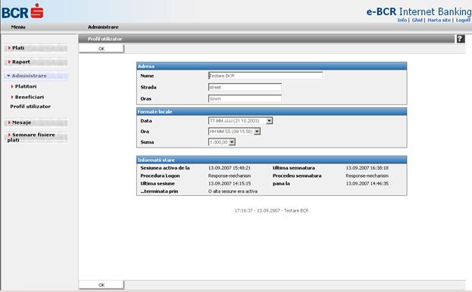This screenshot has height=292, width=472.
Task: Click the Strada input field
Action: click(x=245, y=87)
